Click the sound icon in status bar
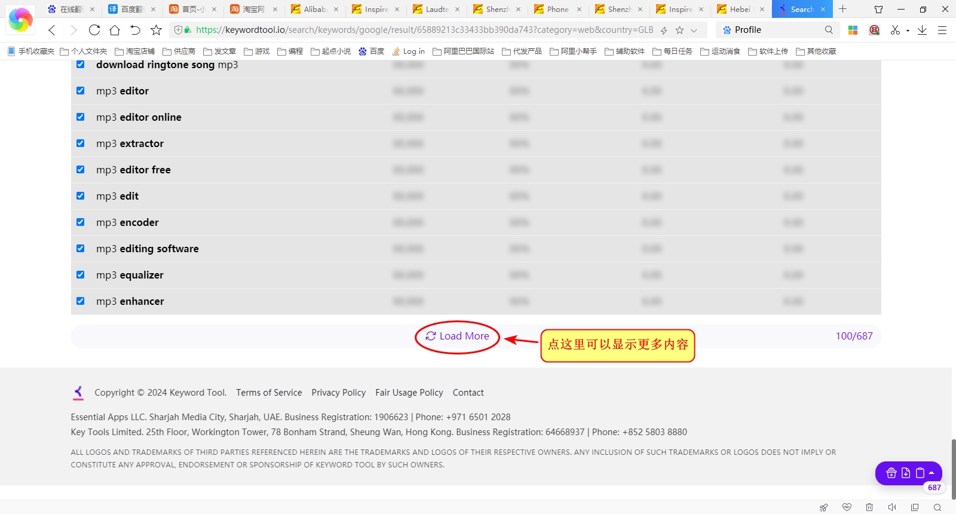 click(892, 507)
